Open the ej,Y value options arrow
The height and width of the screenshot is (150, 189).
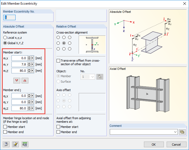click(32, 102)
